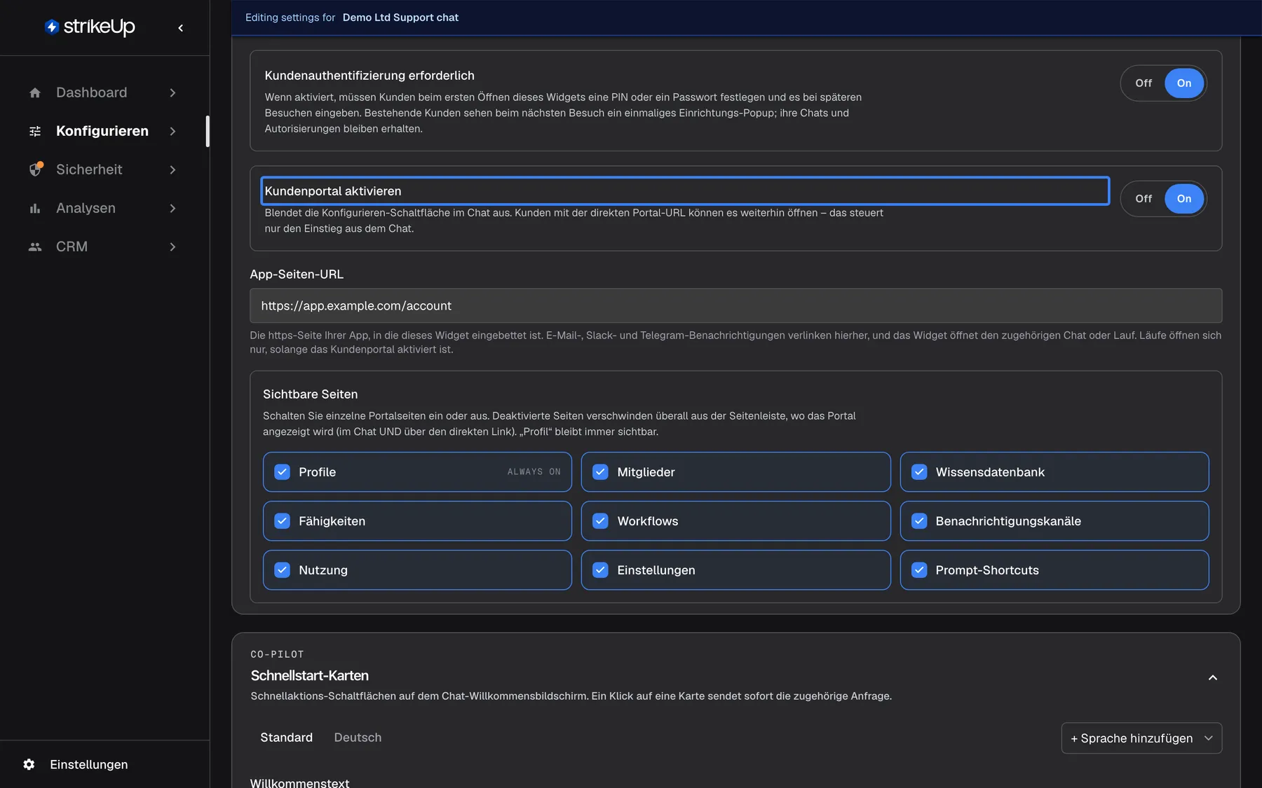Open the Sprache hinzufügen dropdown
This screenshot has width=1262, height=788.
point(1141,738)
